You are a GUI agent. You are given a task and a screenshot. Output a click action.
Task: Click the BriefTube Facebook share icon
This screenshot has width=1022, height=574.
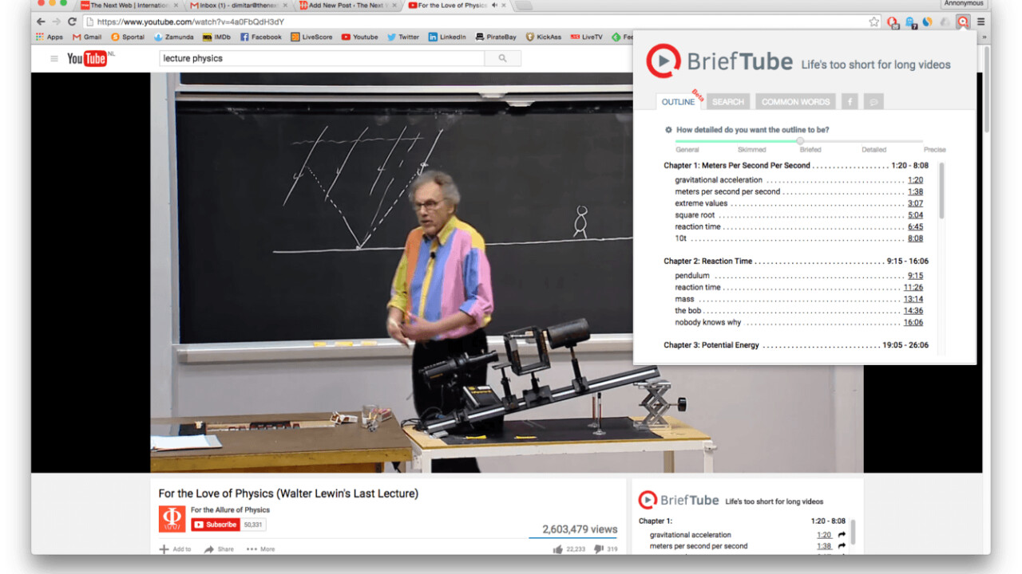coord(849,101)
